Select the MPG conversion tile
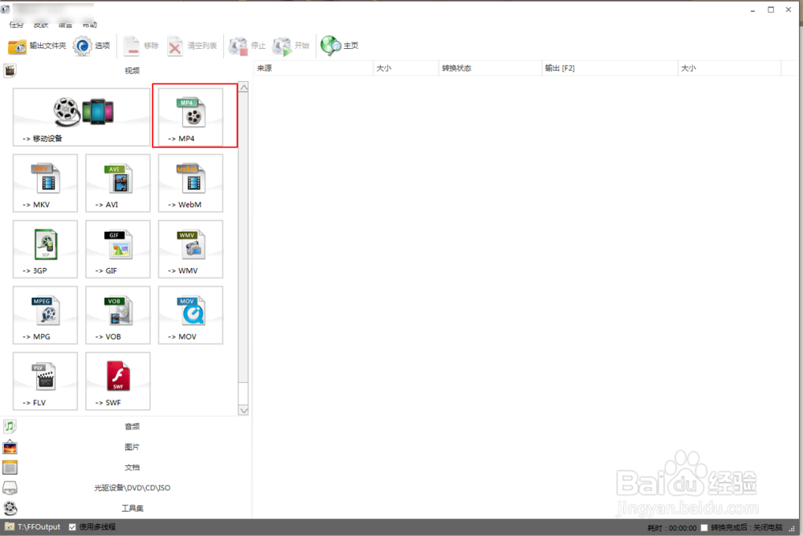803x536 pixels. [x=45, y=315]
